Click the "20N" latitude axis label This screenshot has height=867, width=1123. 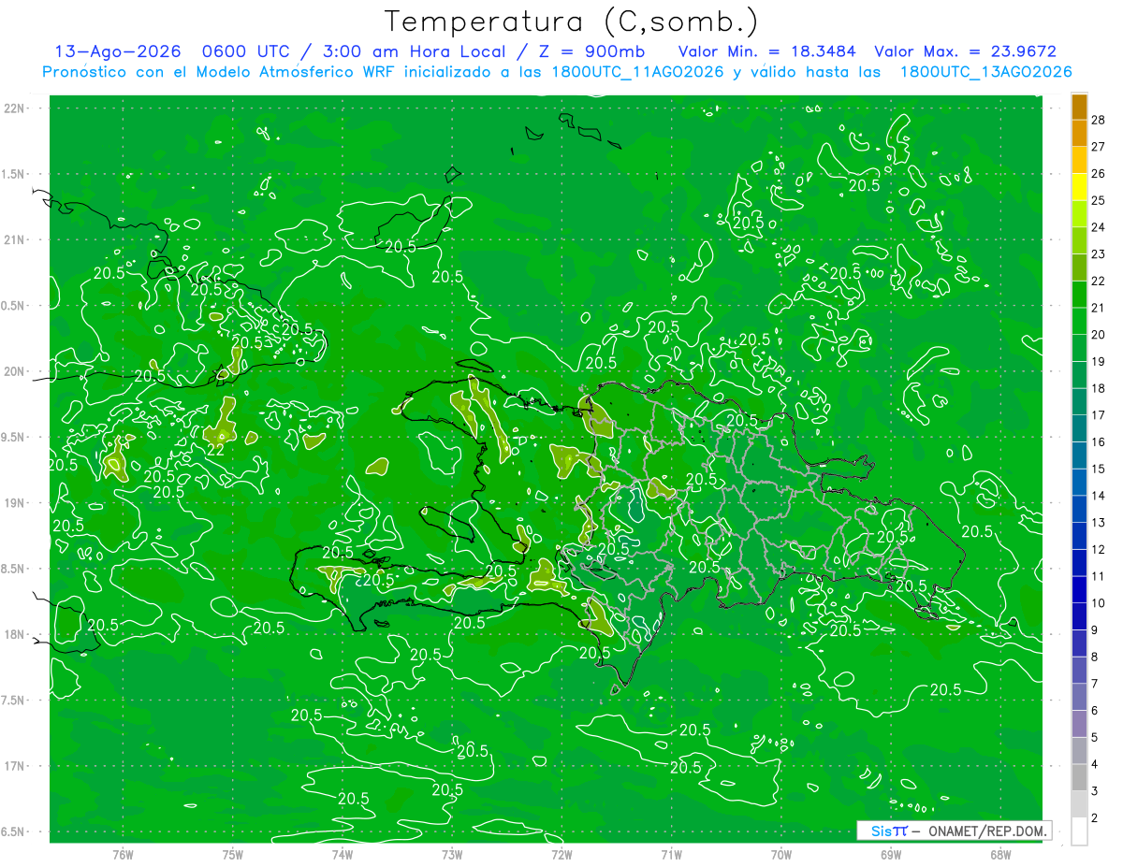tap(15, 371)
